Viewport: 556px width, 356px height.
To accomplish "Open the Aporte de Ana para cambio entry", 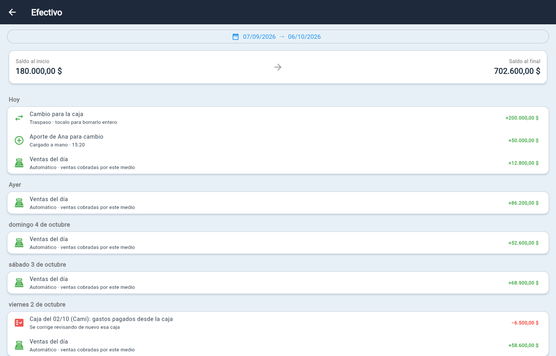I will click(x=278, y=141).
